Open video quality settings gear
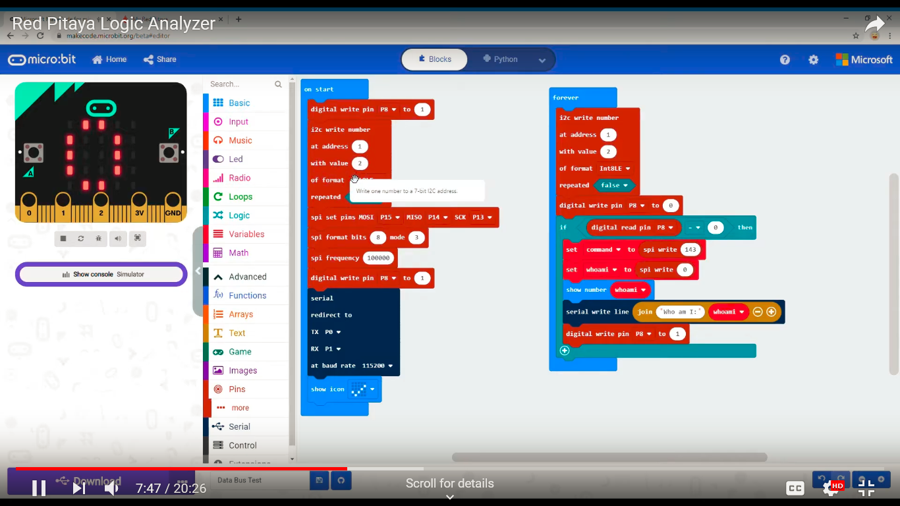Screen dimensions: 900x506 pos(831,488)
